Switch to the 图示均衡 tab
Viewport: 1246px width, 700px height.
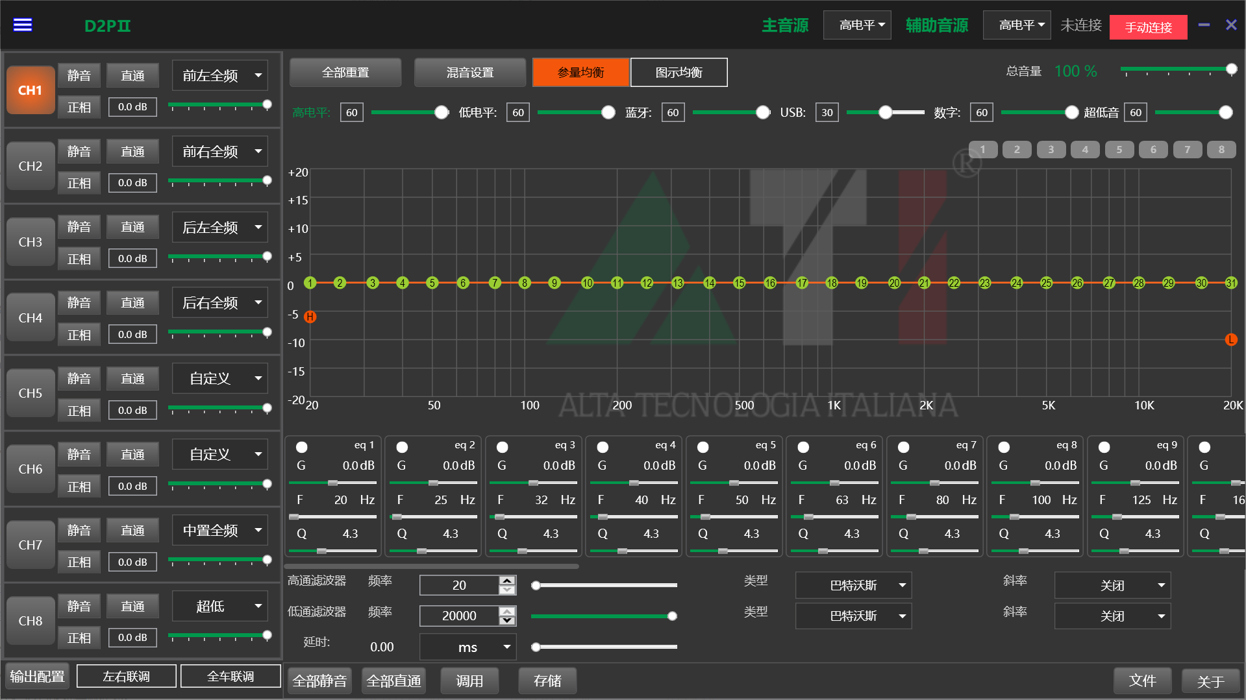point(679,73)
